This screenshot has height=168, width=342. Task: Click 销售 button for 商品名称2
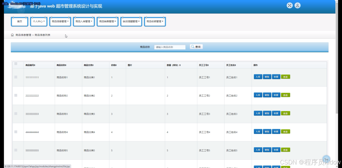pos(267,95)
